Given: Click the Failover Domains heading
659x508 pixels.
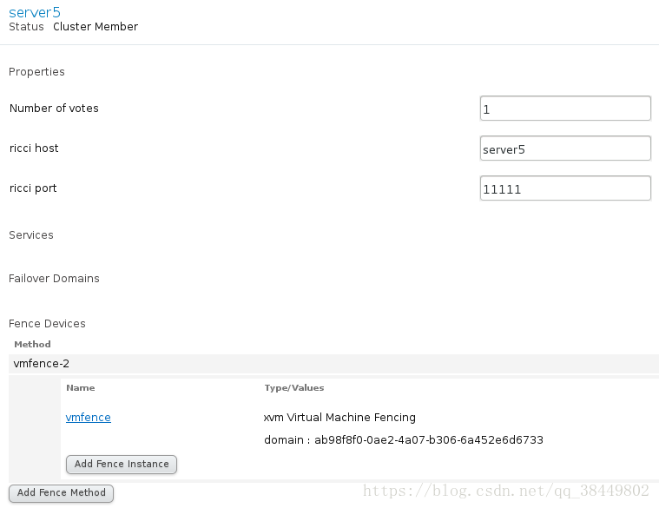Looking at the screenshot, I should coord(54,279).
